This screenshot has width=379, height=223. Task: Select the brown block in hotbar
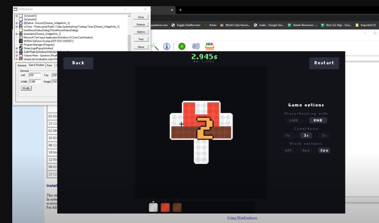177,207
